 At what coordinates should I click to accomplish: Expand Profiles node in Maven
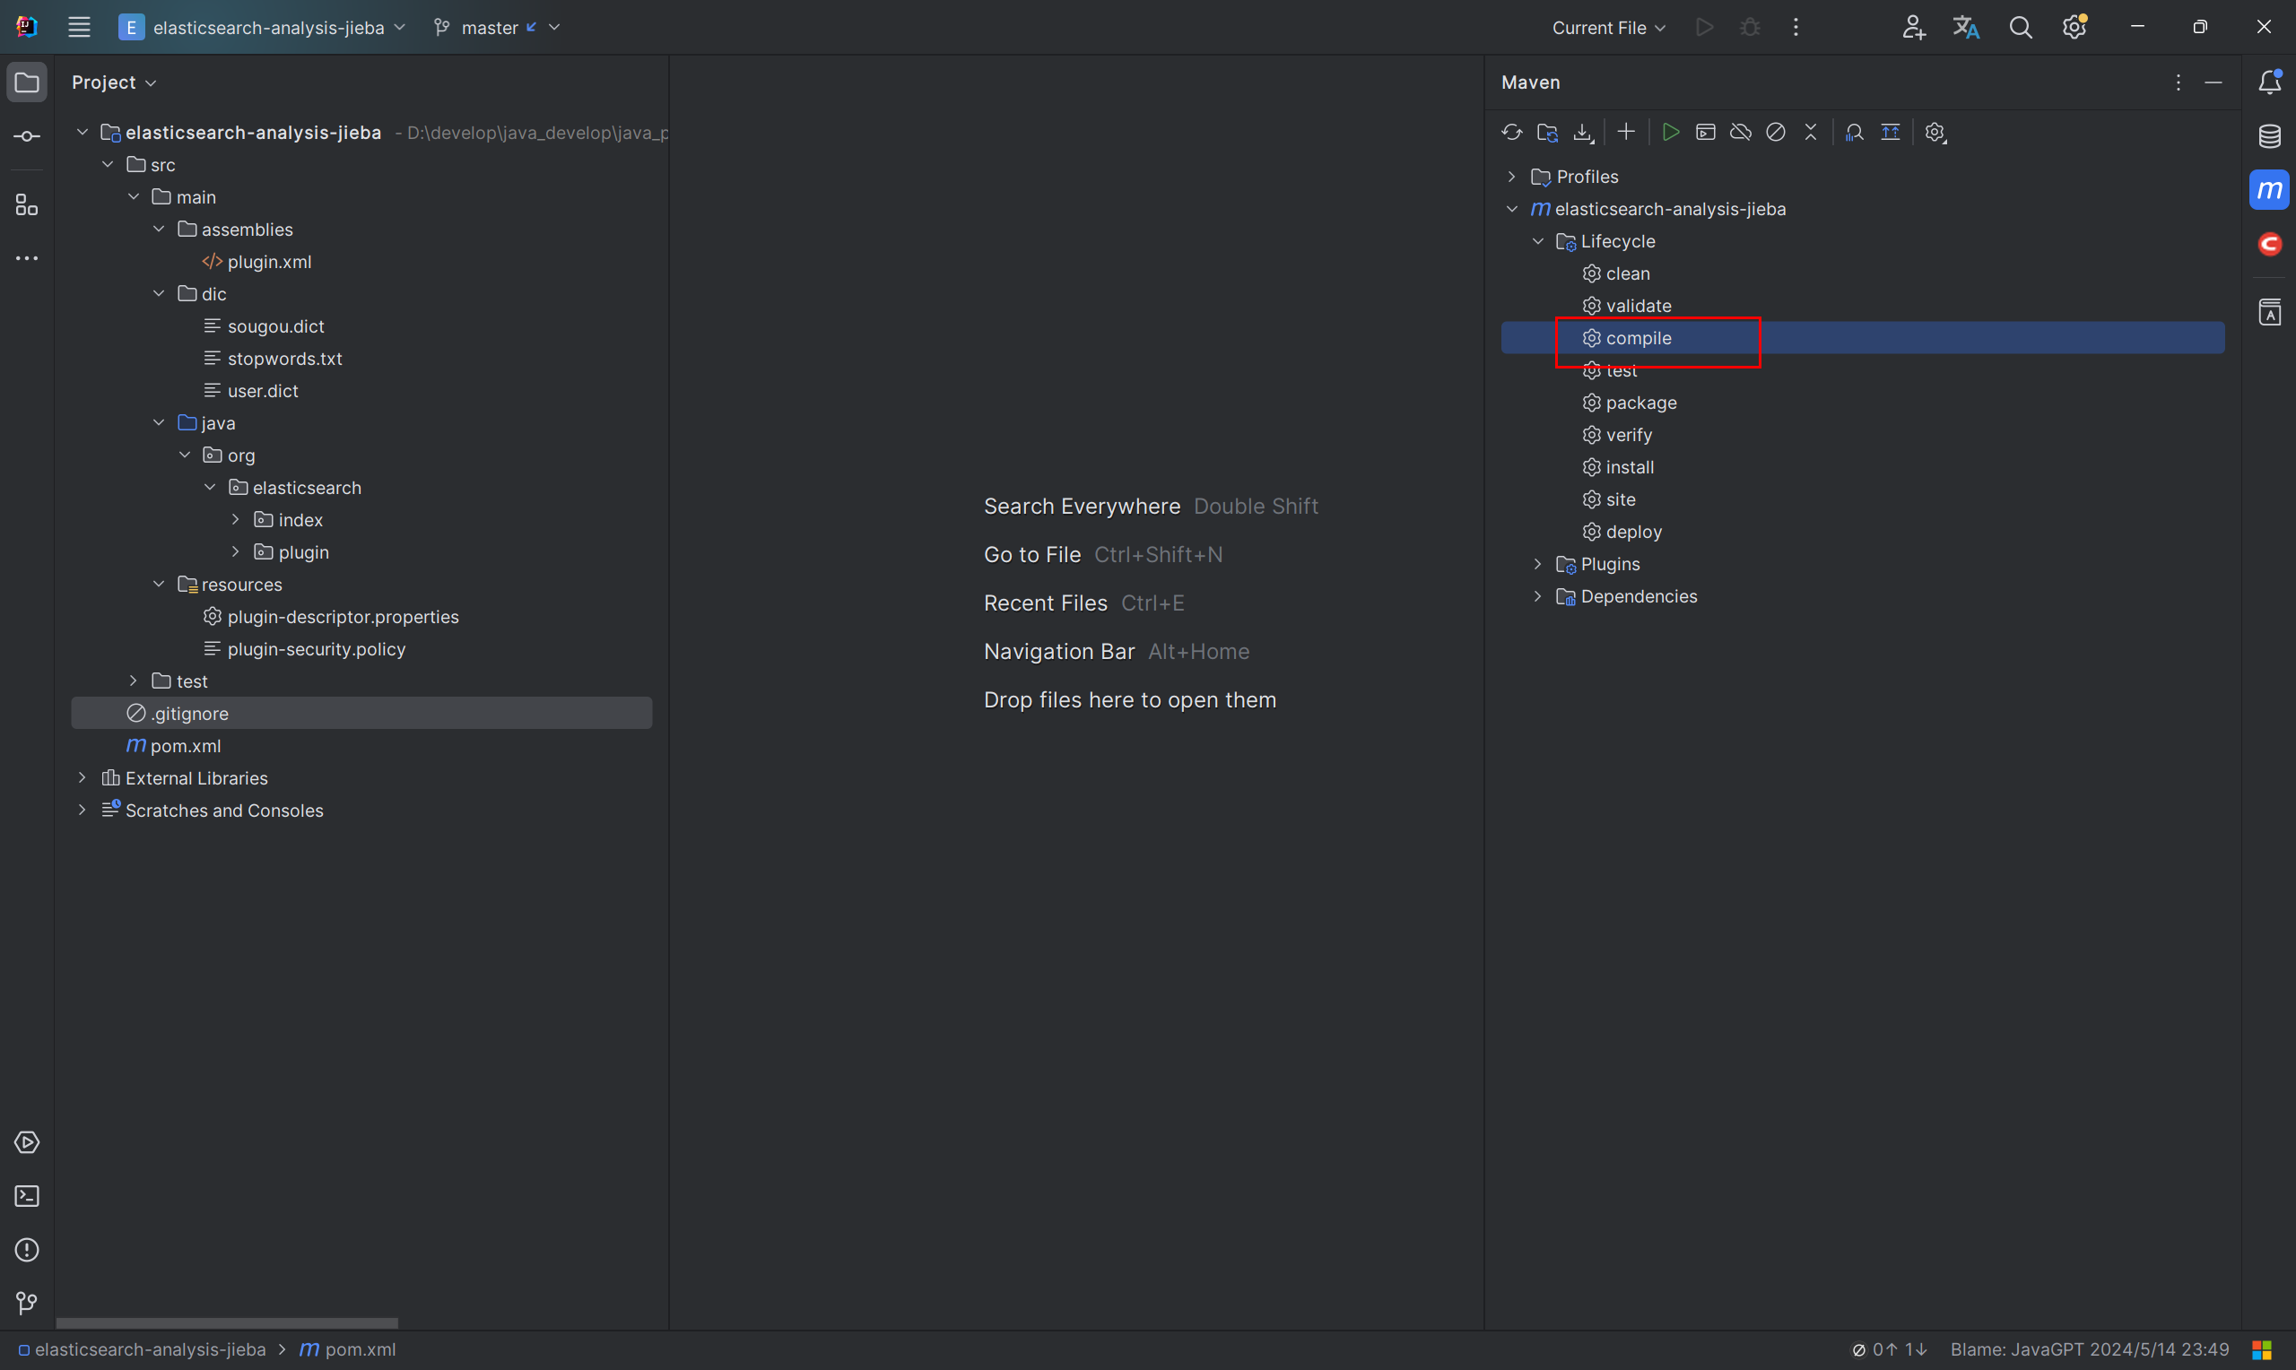click(1511, 177)
